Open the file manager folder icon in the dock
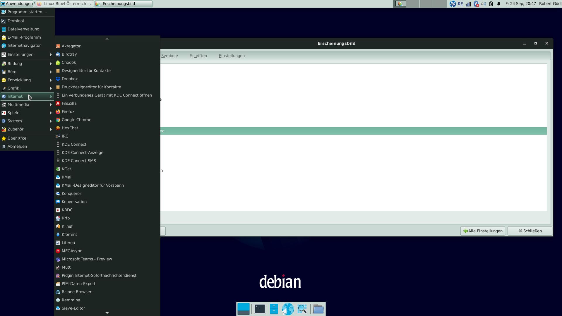 click(318, 309)
